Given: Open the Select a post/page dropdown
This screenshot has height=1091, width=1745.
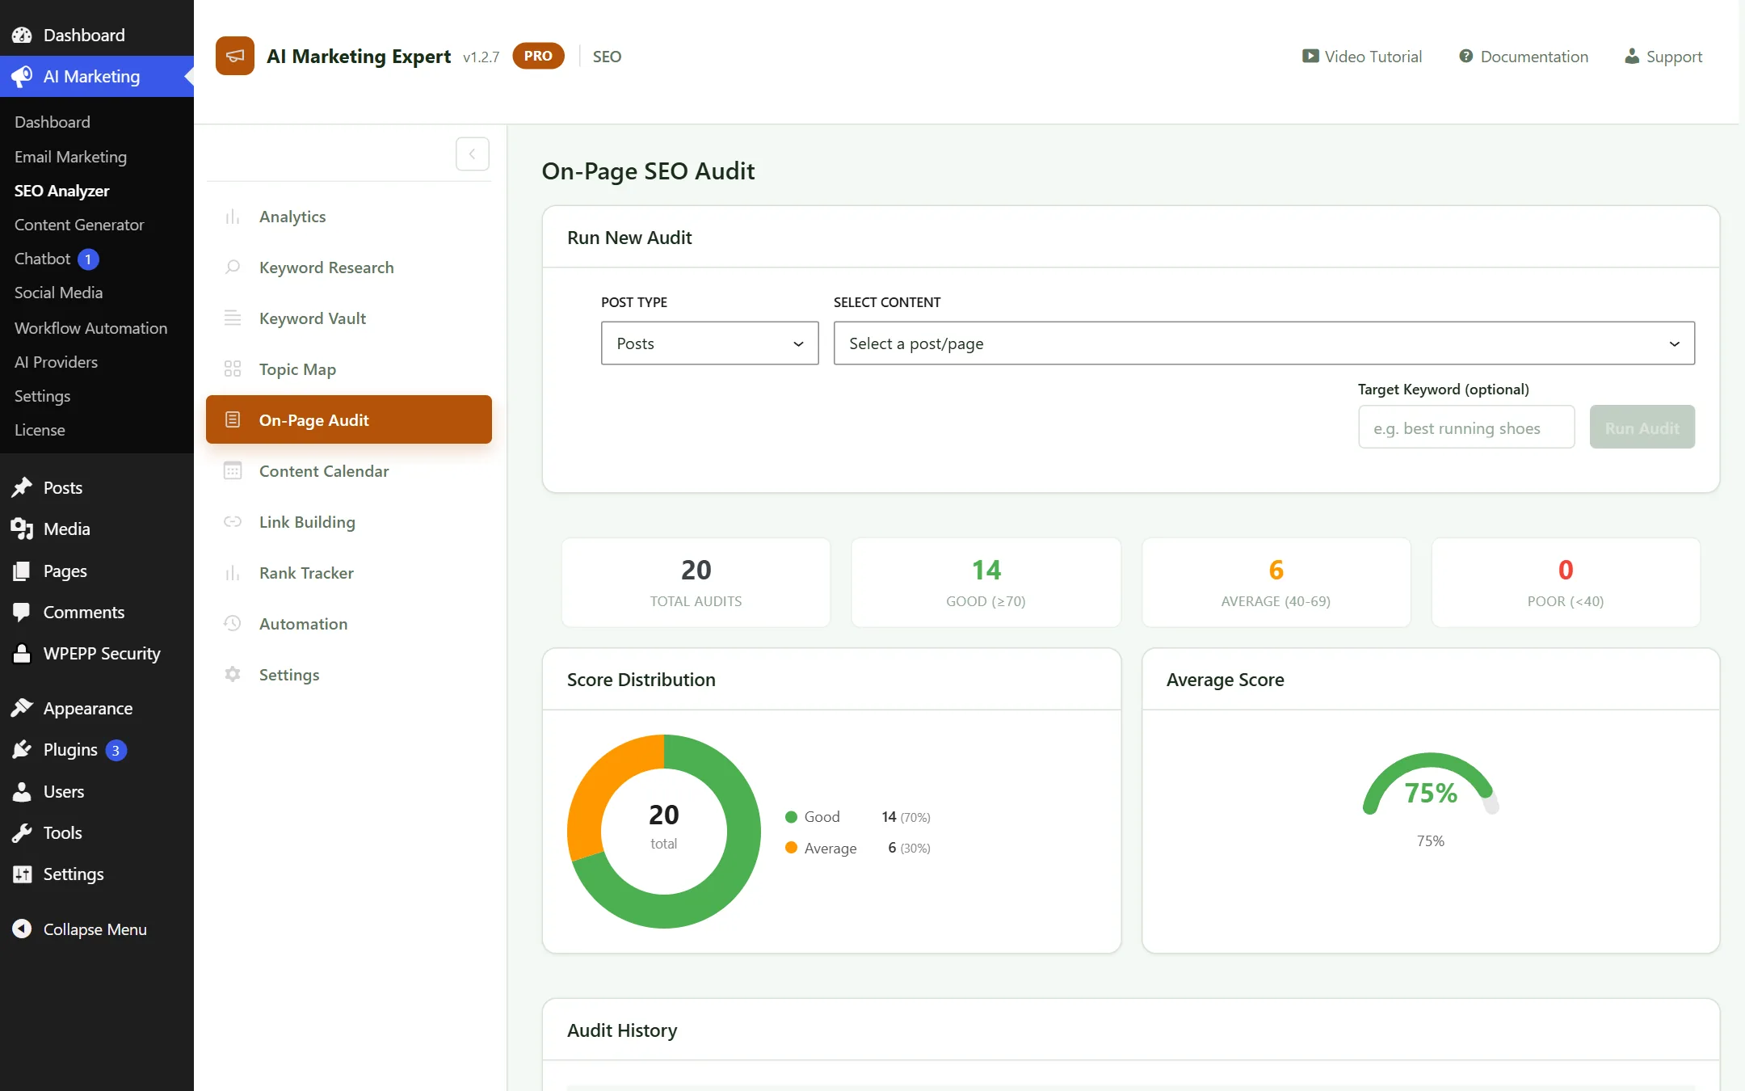Looking at the screenshot, I should (1264, 343).
